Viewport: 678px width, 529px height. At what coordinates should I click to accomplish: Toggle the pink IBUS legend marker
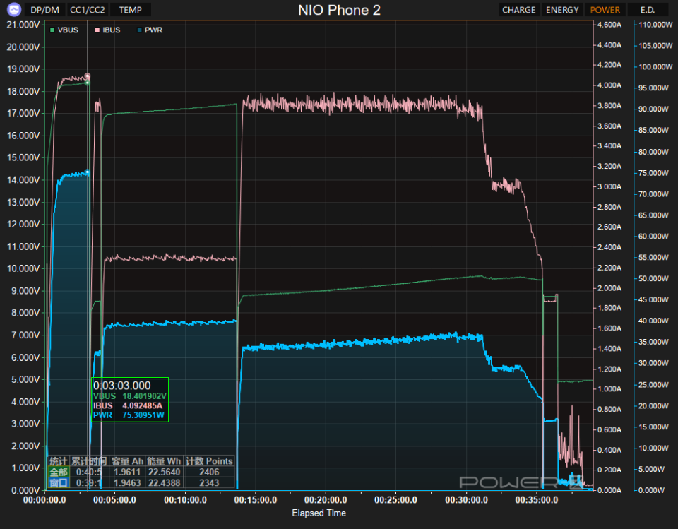pos(96,30)
